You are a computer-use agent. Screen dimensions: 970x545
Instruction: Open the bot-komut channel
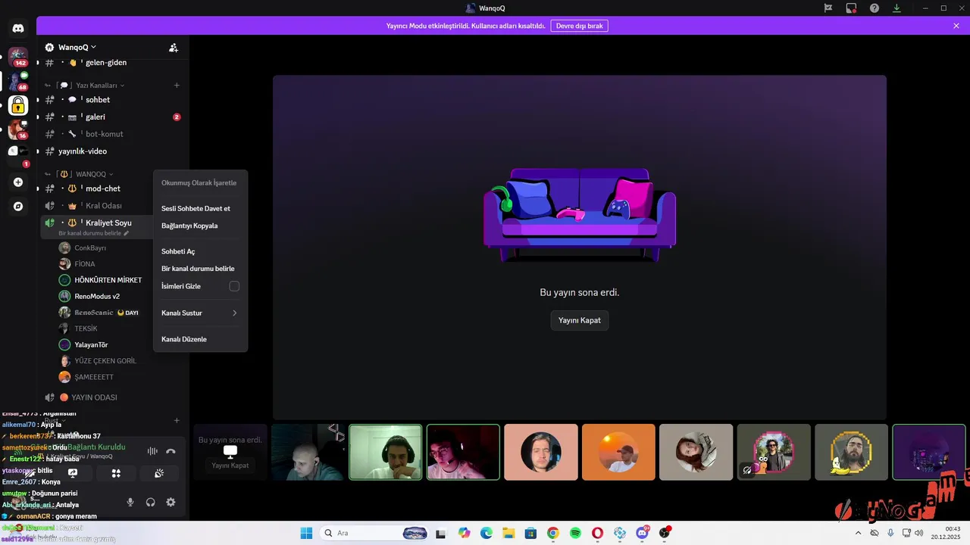113,134
